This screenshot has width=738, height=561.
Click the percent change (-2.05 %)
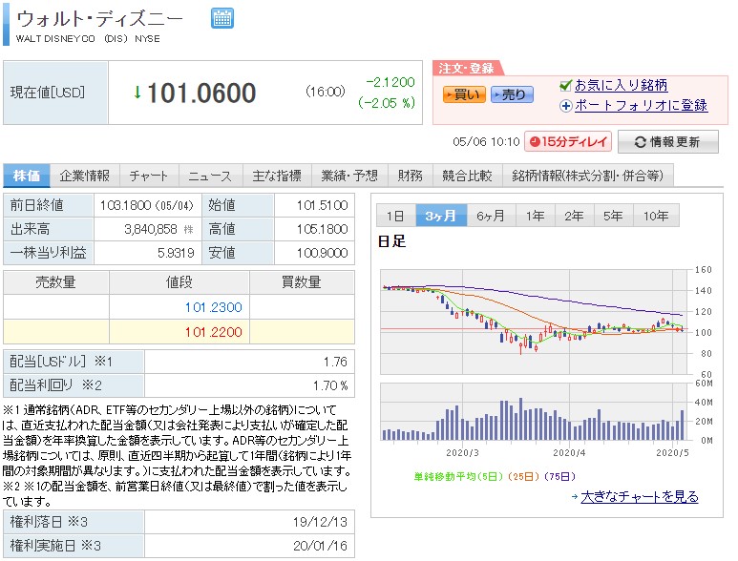click(x=387, y=102)
